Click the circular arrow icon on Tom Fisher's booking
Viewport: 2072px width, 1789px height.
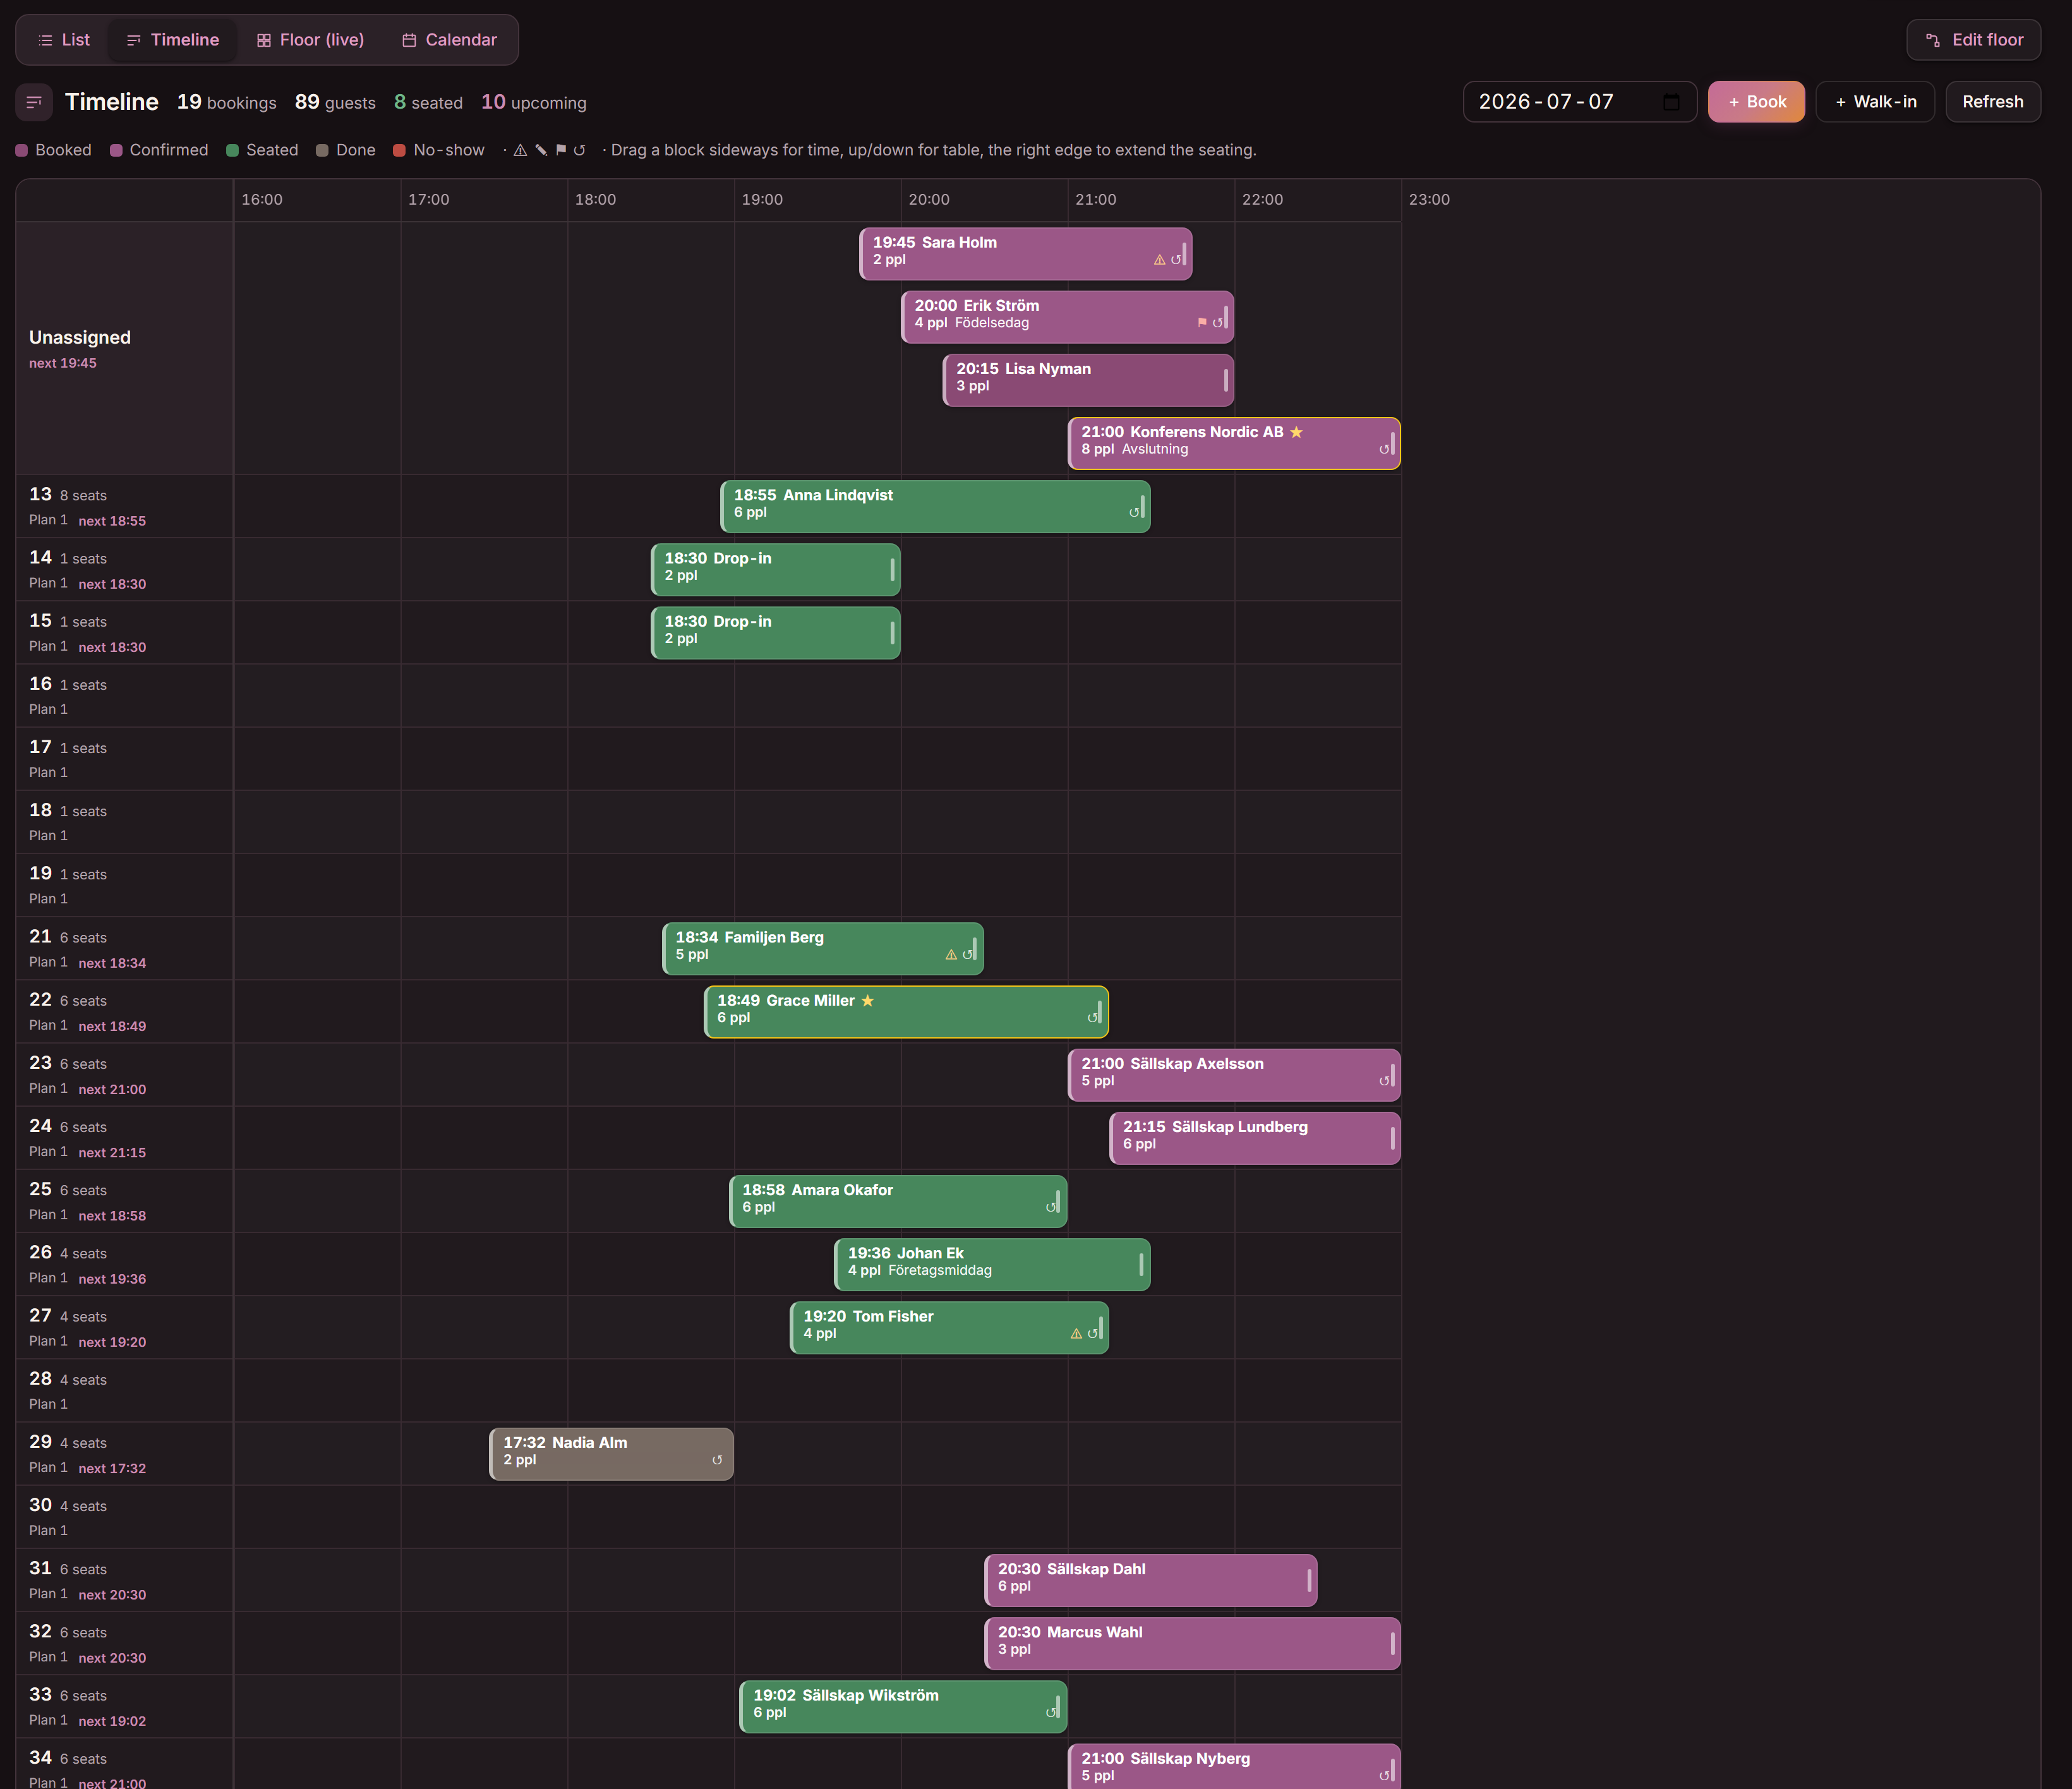click(1092, 1334)
